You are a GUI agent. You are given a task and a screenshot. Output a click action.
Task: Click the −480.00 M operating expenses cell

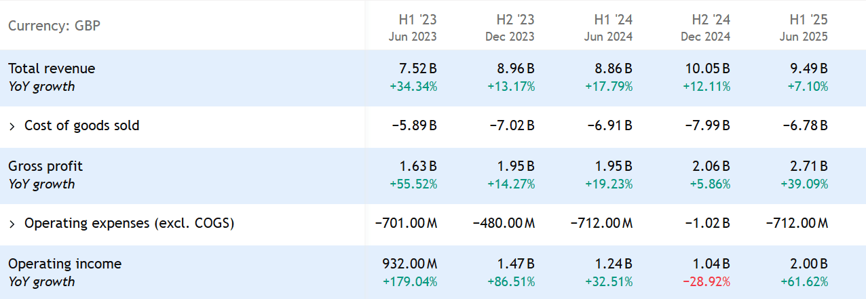504,223
